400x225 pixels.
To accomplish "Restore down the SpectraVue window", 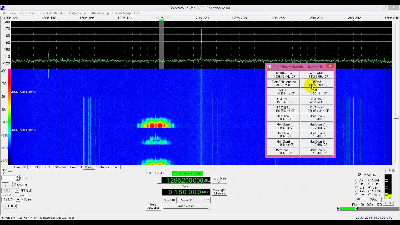I will point(384,7).
